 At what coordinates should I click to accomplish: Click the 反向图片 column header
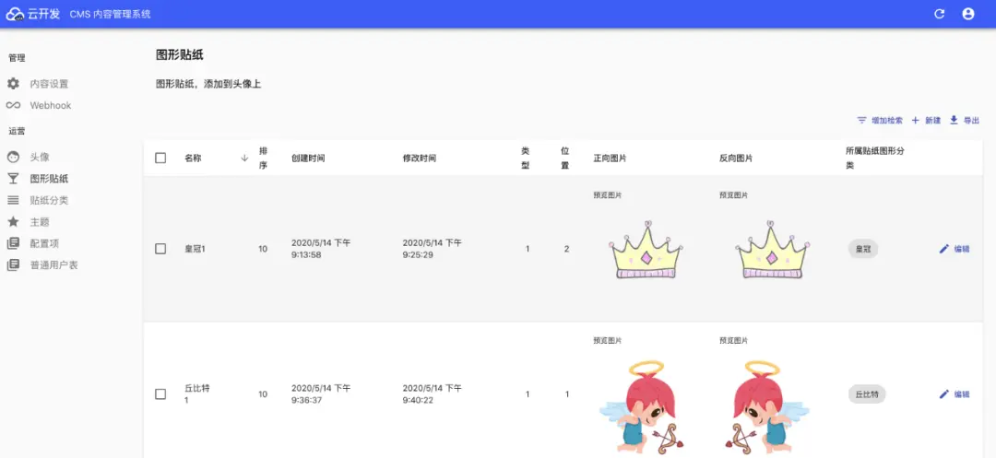coord(736,158)
